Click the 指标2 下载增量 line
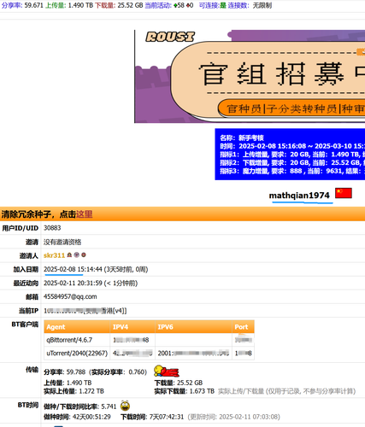 tap(292, 162)
